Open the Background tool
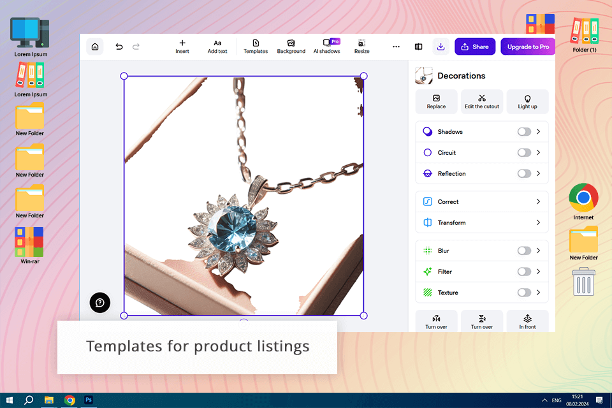Image resolution: width=612 pixels, height=408 pixels. tap(291, 47)
